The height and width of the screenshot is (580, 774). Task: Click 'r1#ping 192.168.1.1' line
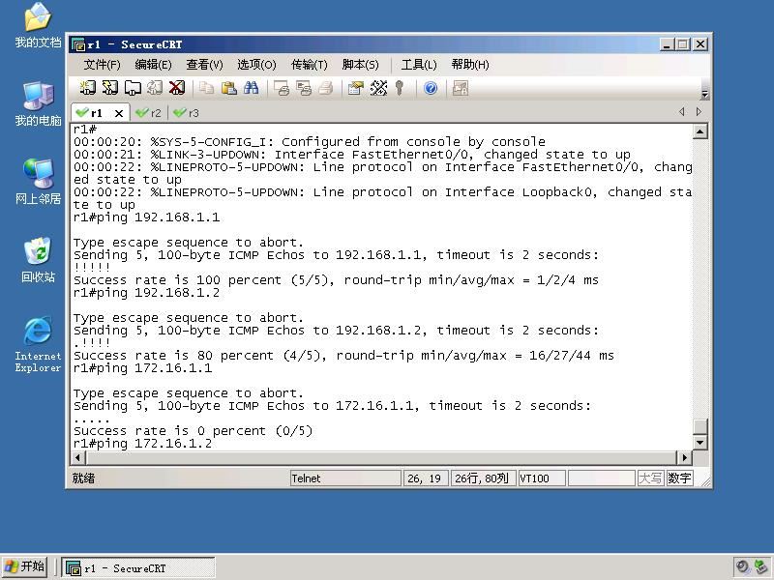pos(147,217)
